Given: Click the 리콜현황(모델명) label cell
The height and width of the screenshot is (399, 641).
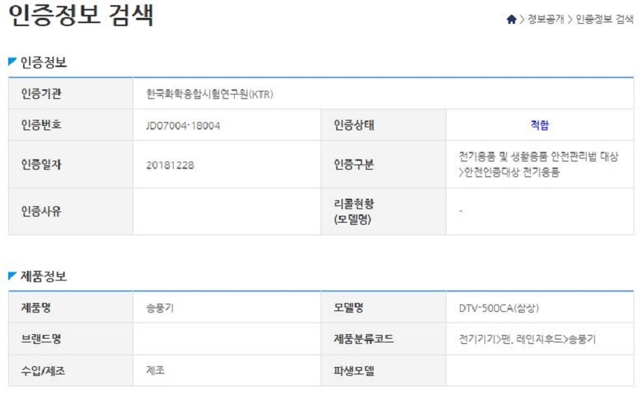Looking at the screenshot, I should click(383, 211).
